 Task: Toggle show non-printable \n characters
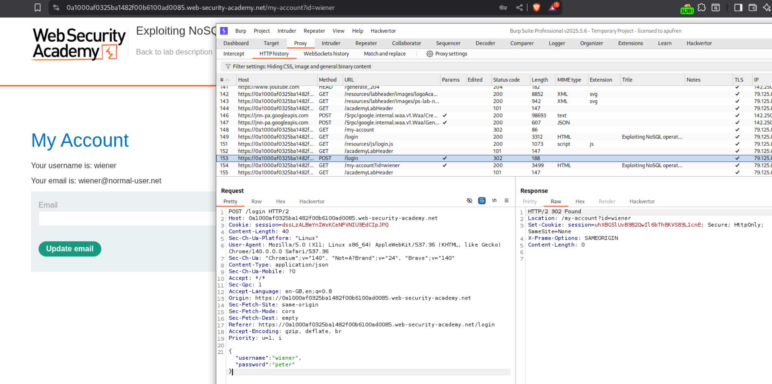coord(494,201)
